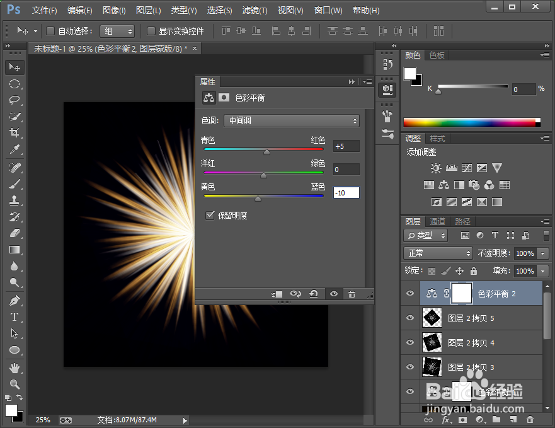This screenshot has width=555, height=428.
Task: Add Levels adjustment from Adjustments panel
Action: (451, 168)
